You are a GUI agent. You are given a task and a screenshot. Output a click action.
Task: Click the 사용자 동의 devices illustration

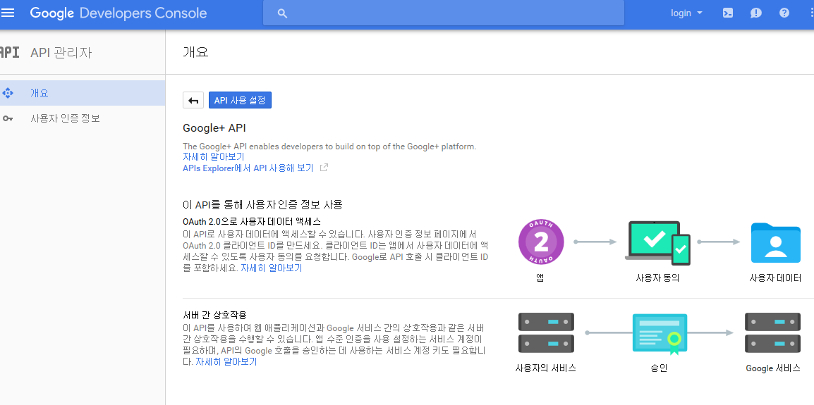[x=657, y=242]
